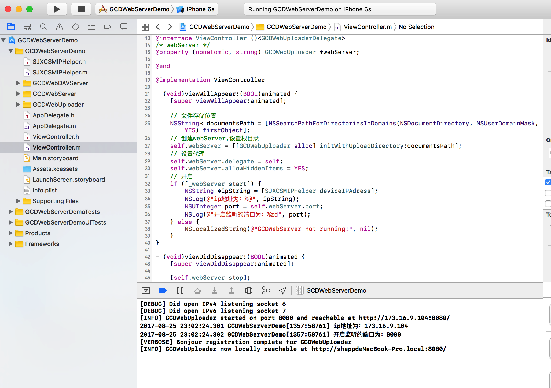The height and width of the screenshot is (388, 551).
Task: Disable the checked Target Membership checkbox
Action: (x=548, y=182)
